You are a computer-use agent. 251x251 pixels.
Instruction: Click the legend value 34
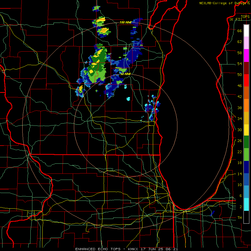pyautogui.click(x=240, y=119)
